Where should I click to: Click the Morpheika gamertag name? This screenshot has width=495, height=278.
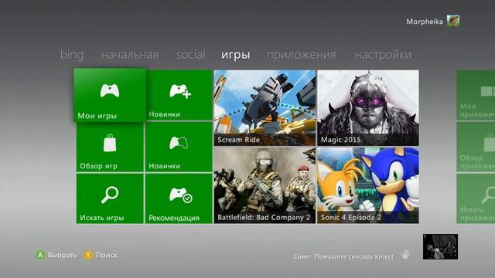click(425, 22)
